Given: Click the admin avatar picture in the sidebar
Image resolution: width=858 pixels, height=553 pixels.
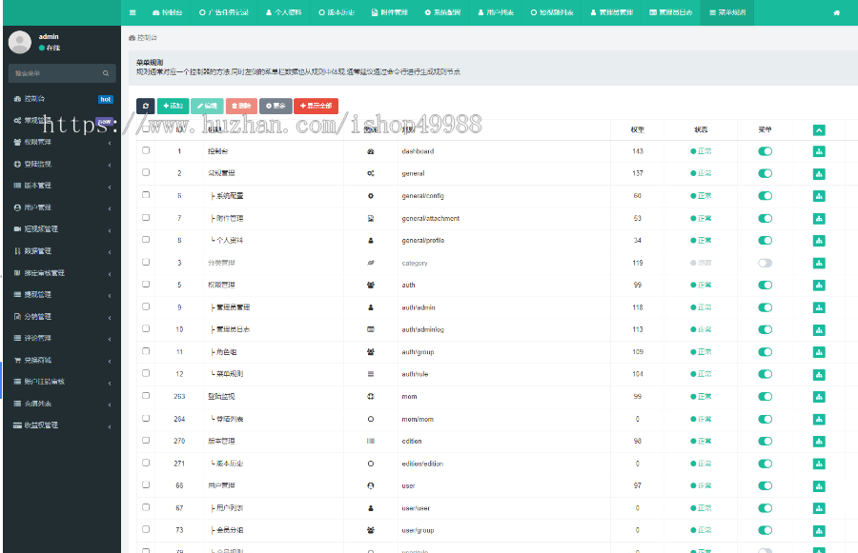Looking at the screenshot, I should point(20,42).
